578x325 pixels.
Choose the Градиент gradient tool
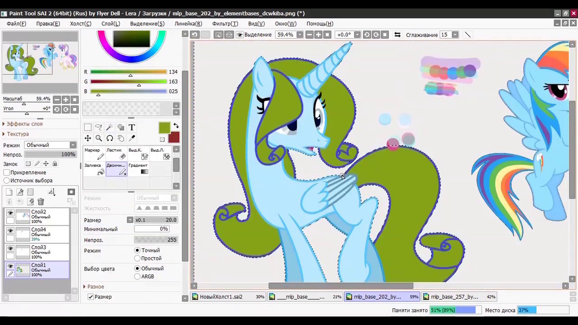click(138, 169)
